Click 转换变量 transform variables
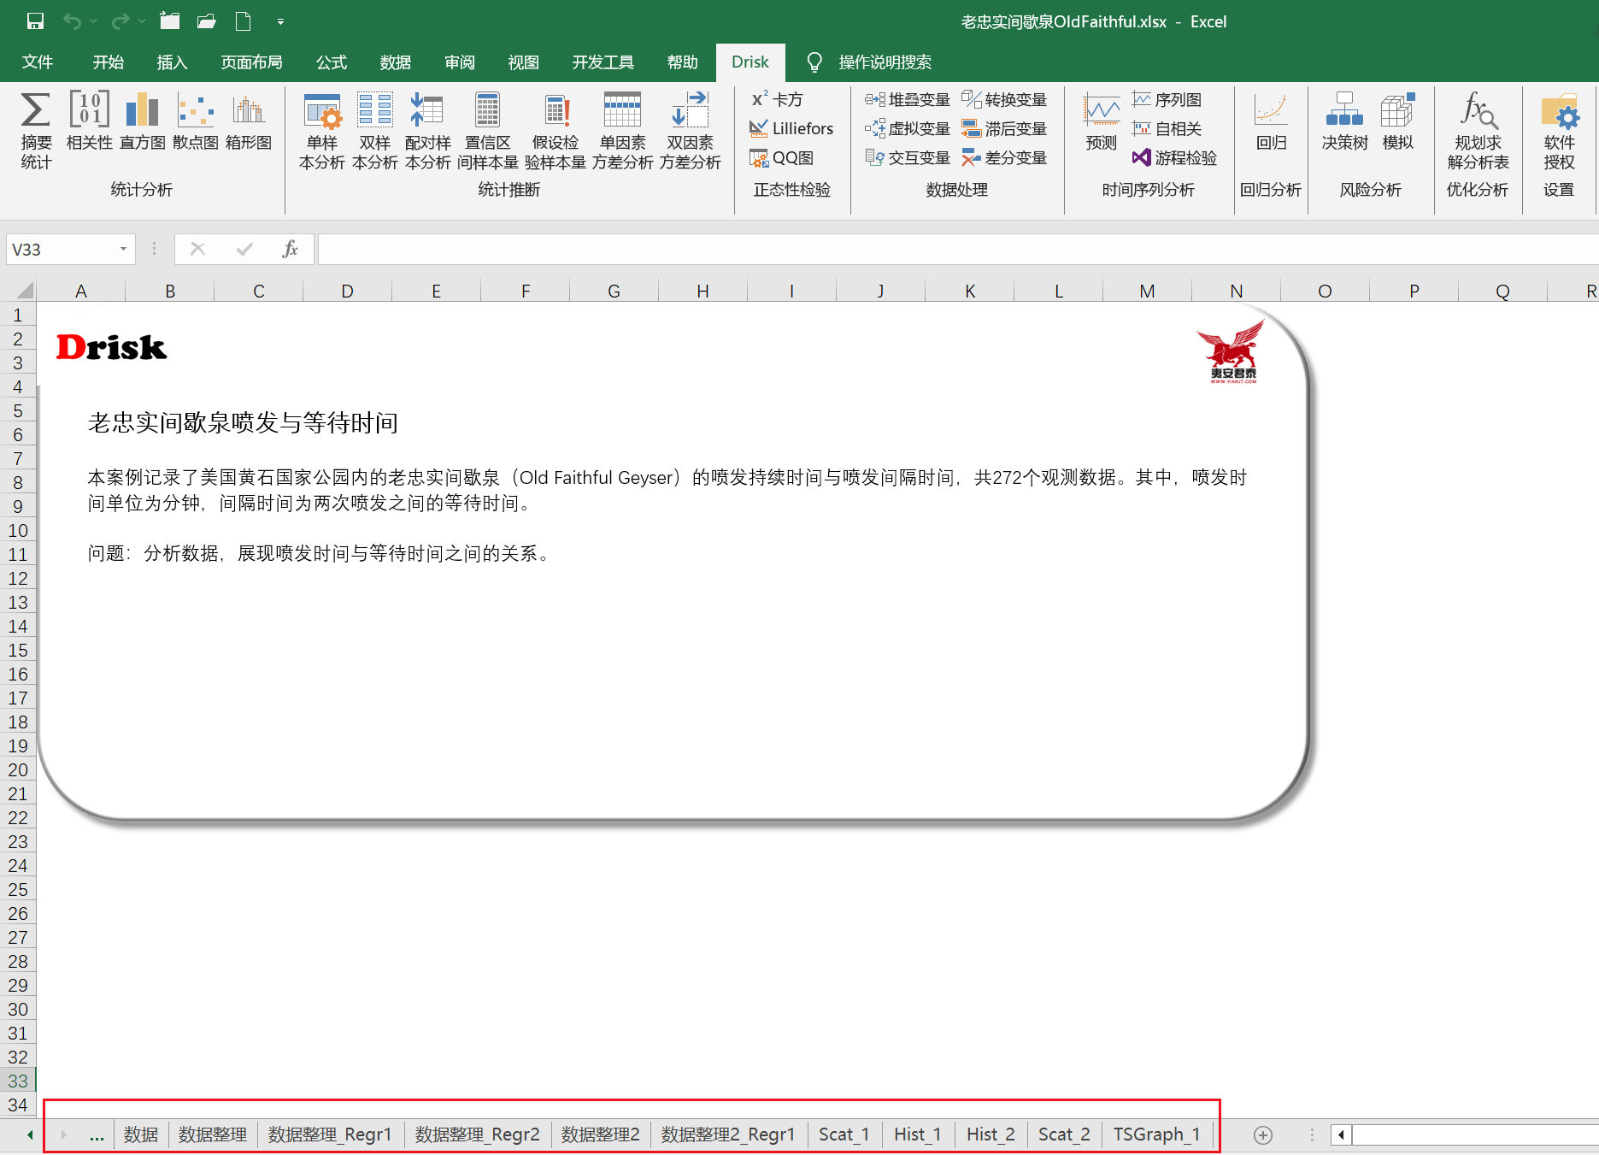The image size is (1599, 1155). [x=1004, y=100]
